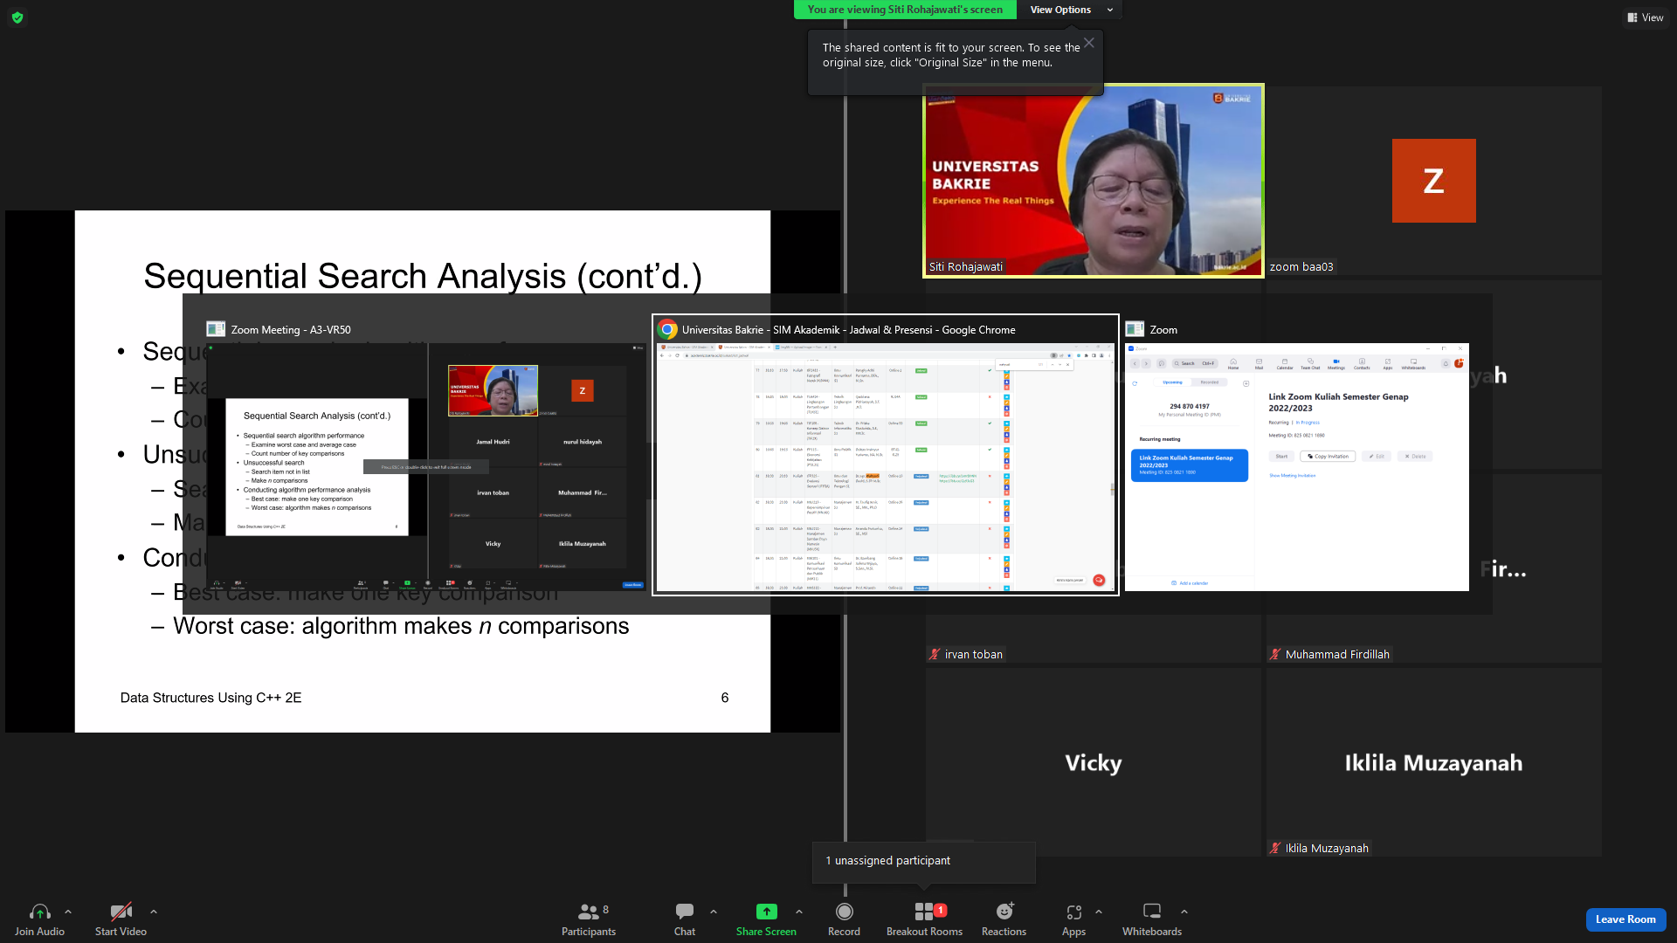Dismiss the shared content size notification
Viewport: 1677px width, 943px height.
pyautogui.click(x=1089, y=43)
